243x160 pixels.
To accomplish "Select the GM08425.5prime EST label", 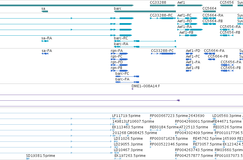I will tap(142, 133).
